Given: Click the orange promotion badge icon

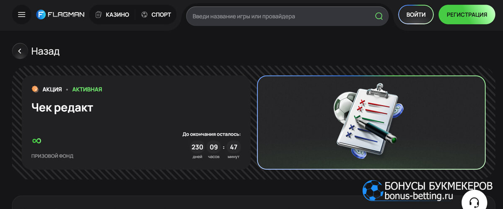Looking at the screenshot, I should (35, 89).
